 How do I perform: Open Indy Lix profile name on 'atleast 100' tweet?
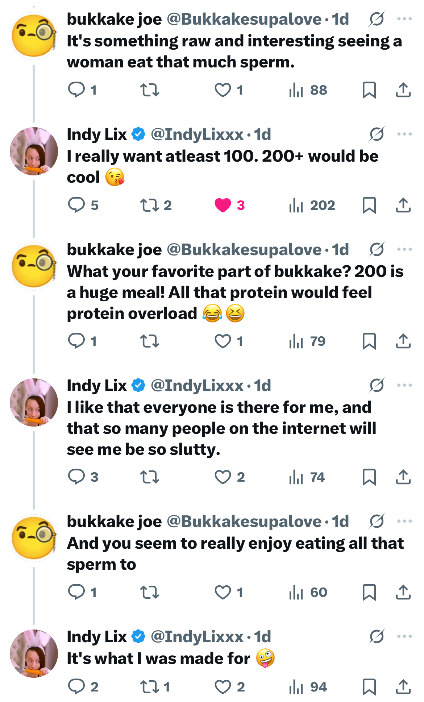tap(97, 134)
